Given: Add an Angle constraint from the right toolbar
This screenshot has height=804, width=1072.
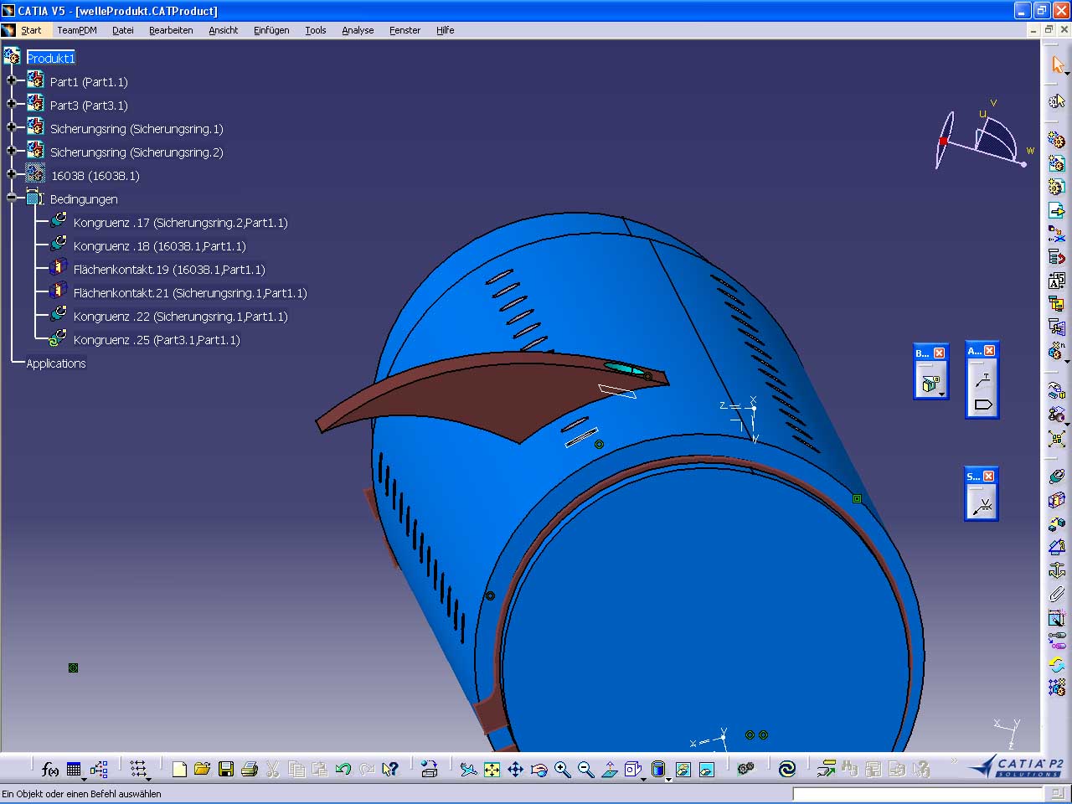Looking at the screenshot, I should click(x=1057, y=547).
